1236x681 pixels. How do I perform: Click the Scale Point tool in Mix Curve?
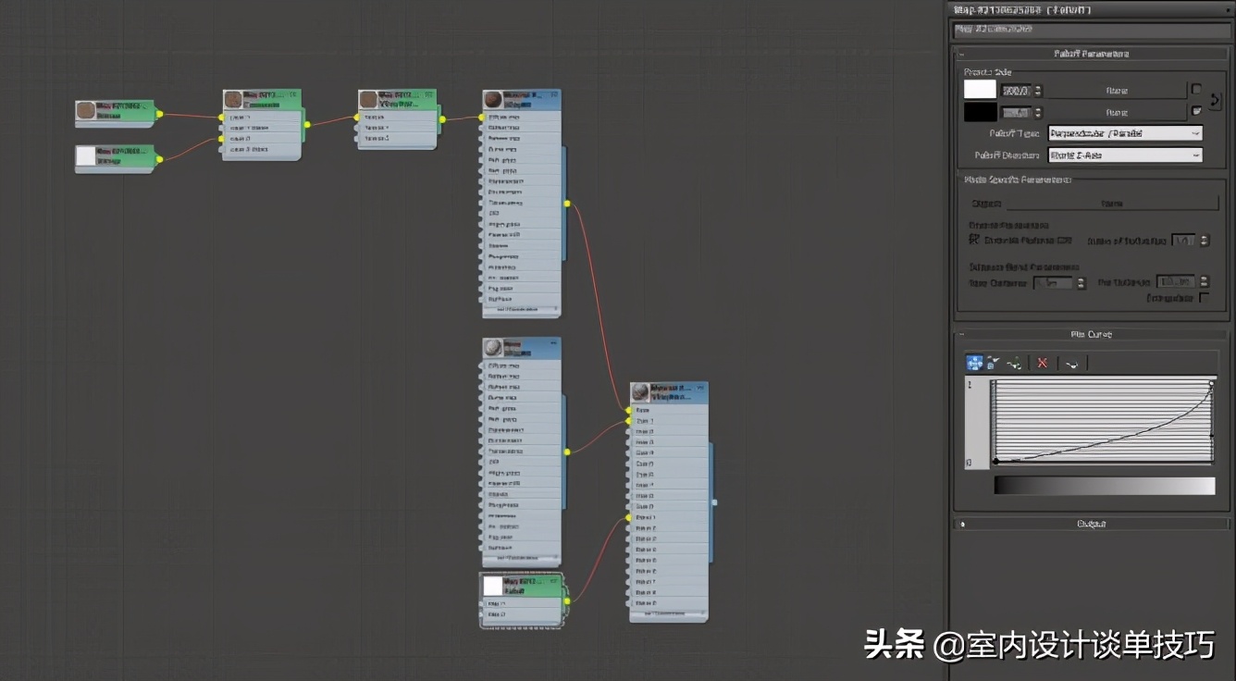994,363
